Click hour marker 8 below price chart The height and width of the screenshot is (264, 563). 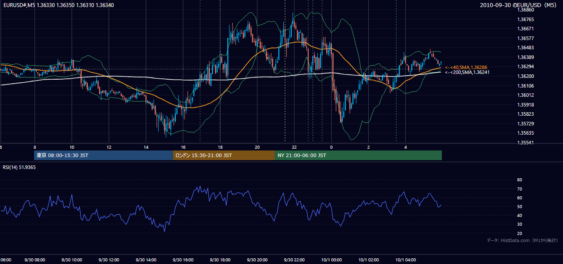(35, 147)
